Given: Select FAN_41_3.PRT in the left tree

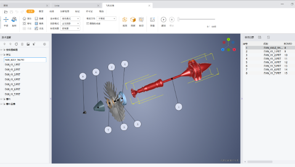Looking at the screenshot, I should click(x=13, y=75).
